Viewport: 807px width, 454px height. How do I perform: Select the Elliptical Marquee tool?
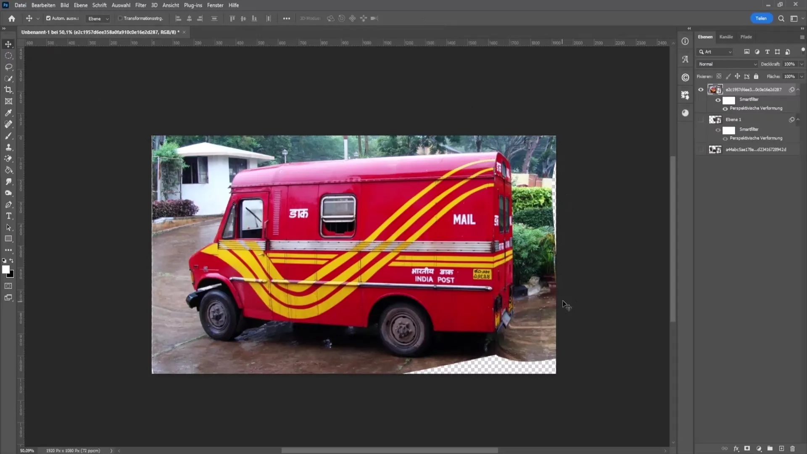8,55
